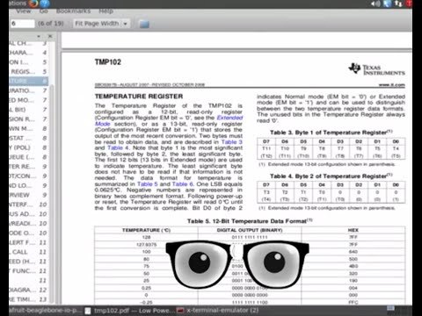Open the Help menu
Viewport: 422px width, 316px height.
point(105,11)
